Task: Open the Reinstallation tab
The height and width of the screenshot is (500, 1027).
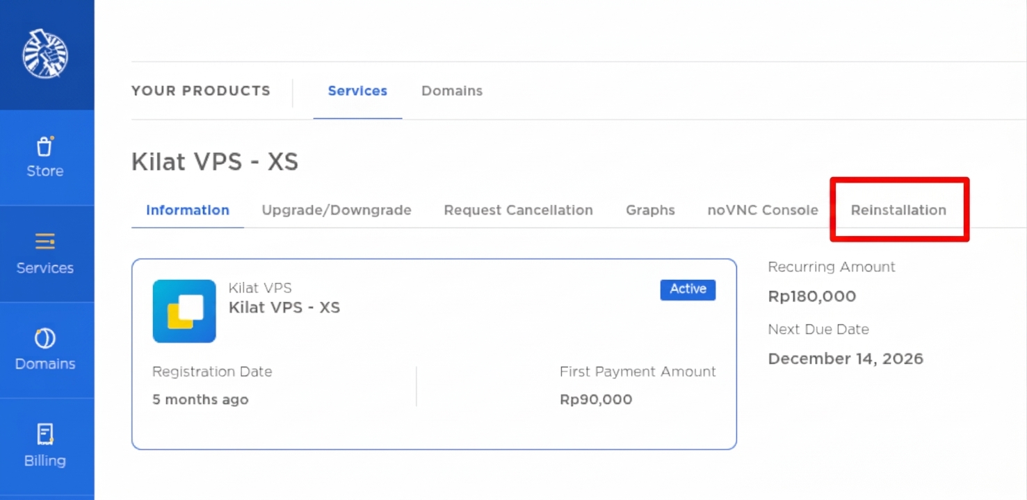Action: [898, 210]
